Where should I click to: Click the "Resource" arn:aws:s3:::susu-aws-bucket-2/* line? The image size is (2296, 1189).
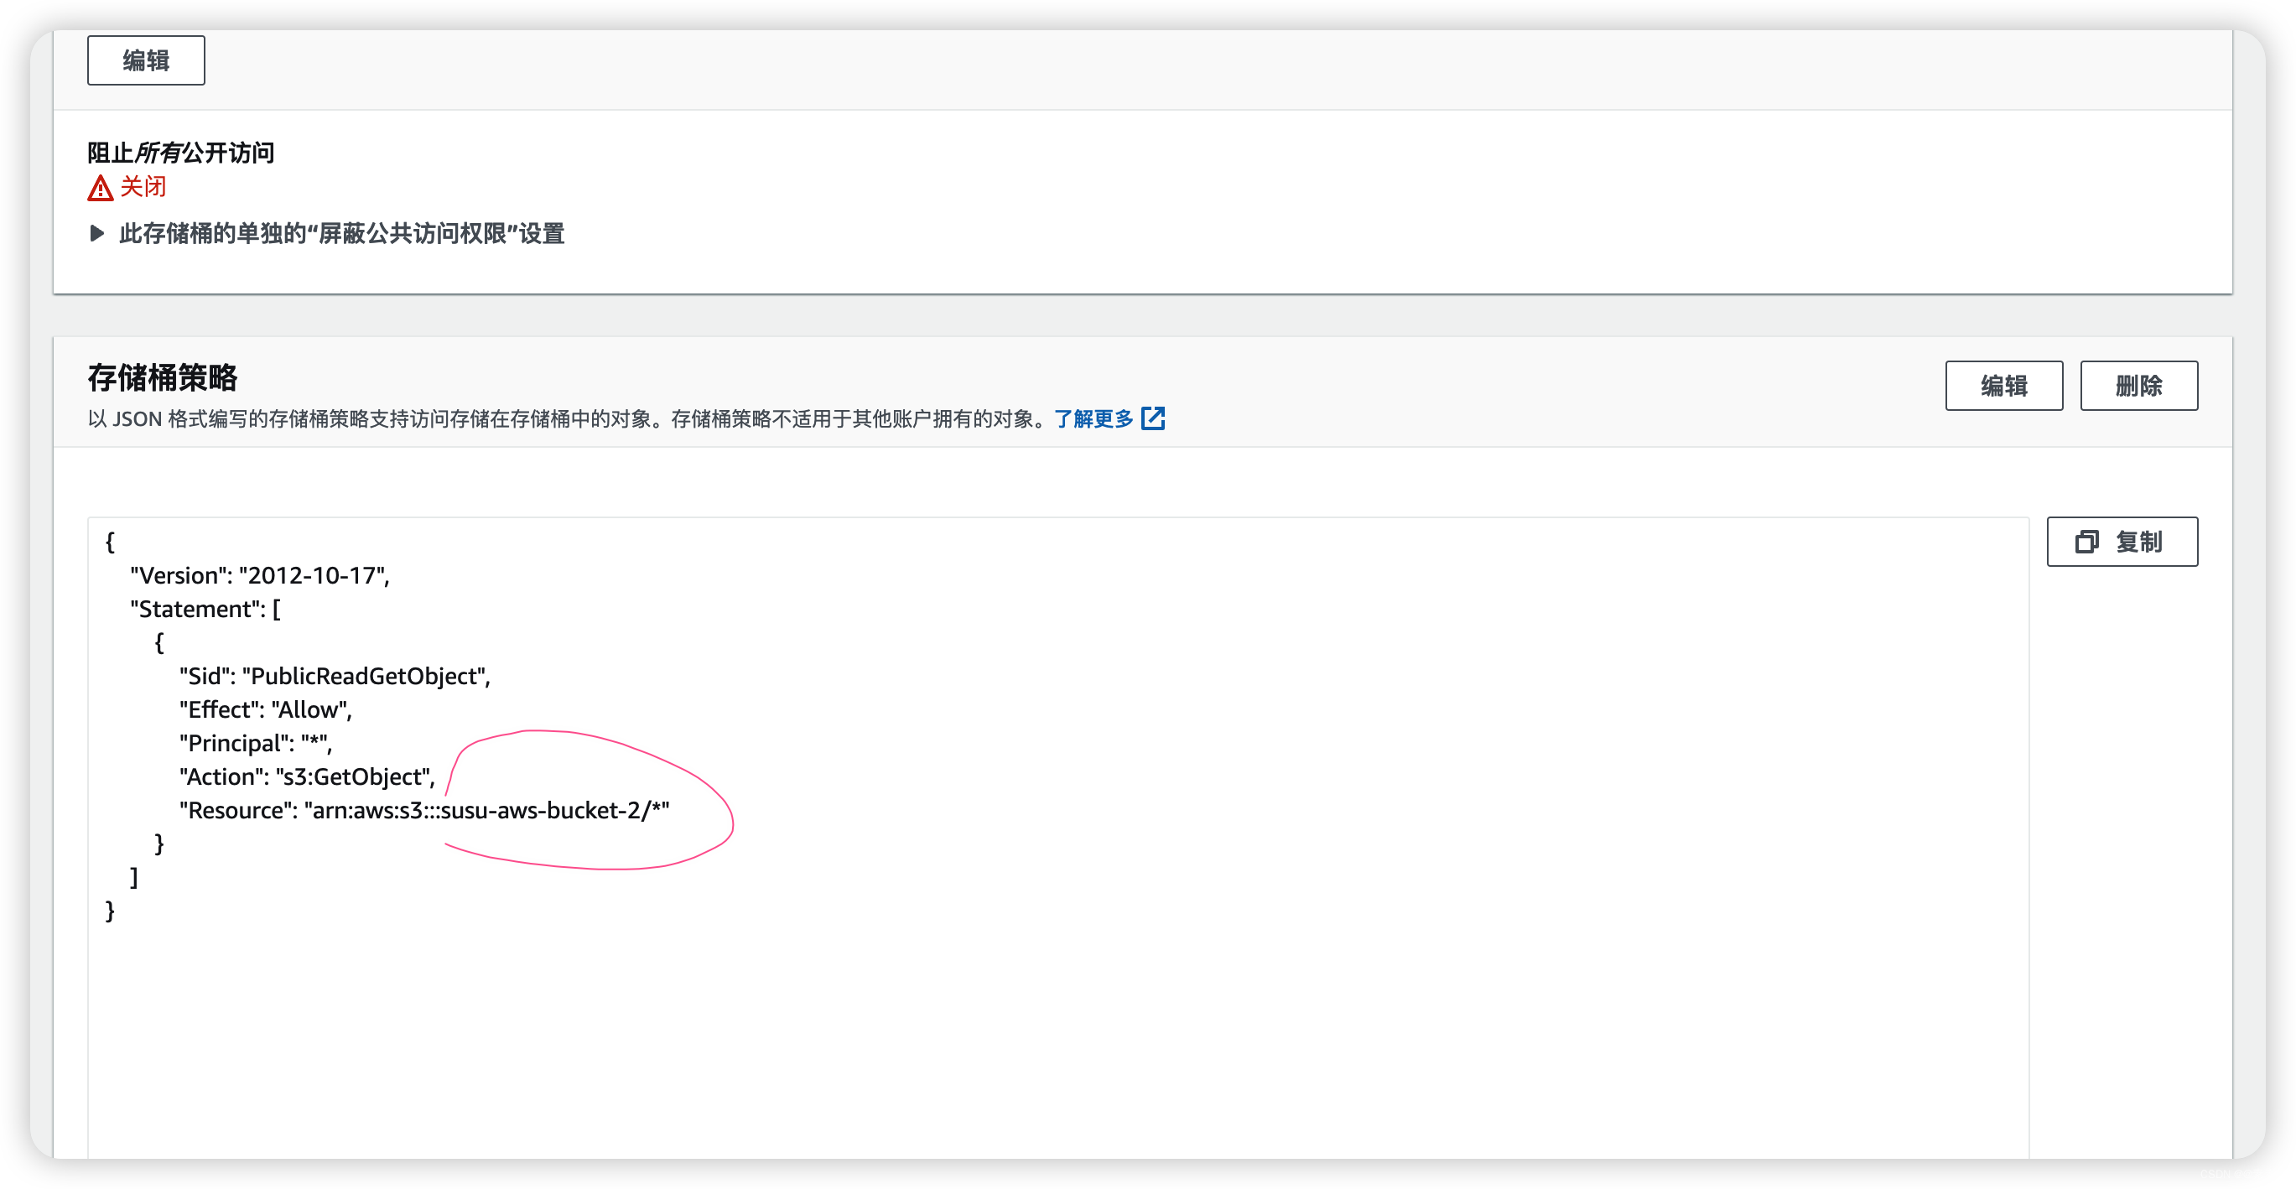[424, 811]
